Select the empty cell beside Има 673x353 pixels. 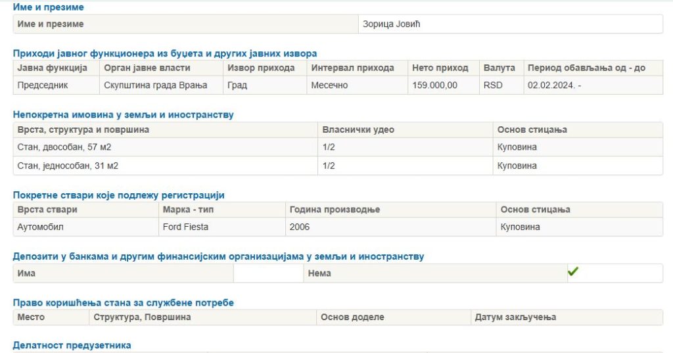pos(268,273)
